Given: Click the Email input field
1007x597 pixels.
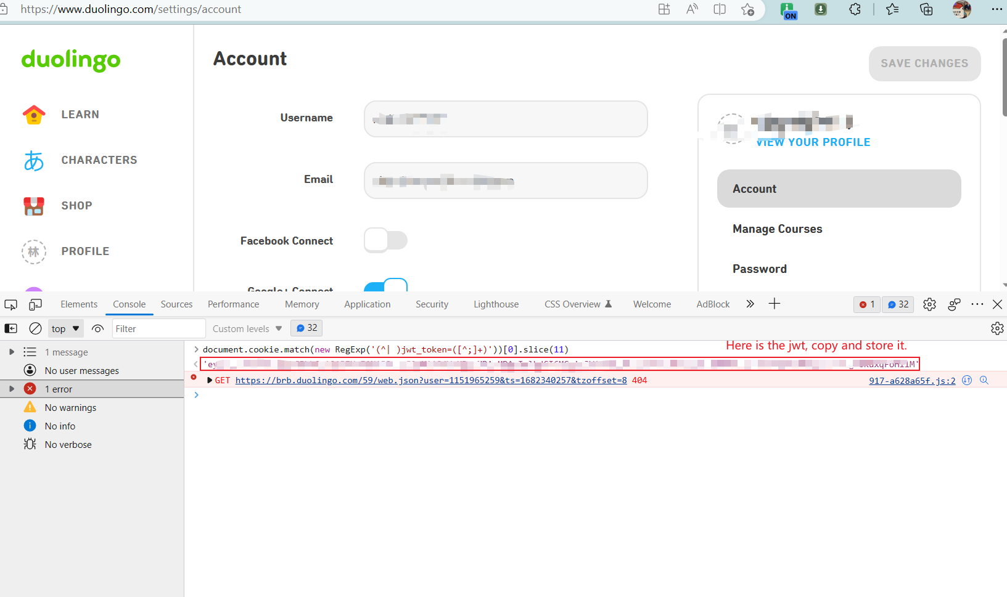Looking at the screenshot, I should 506,181.
